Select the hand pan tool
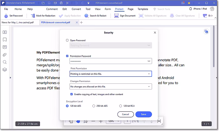Image resolution: width=219 pixels, height=131 pixels. pyautogui.click(x=78, y=121)
